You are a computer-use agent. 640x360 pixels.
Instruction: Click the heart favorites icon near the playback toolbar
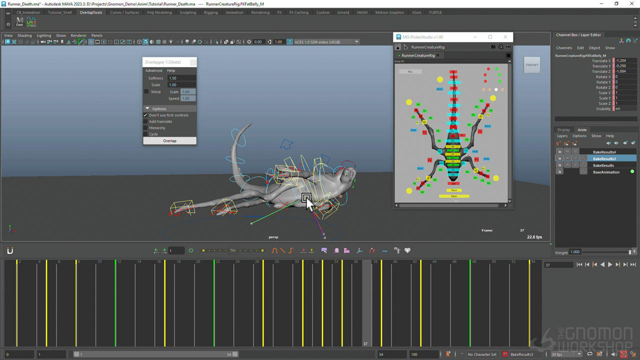coord(407,250)
